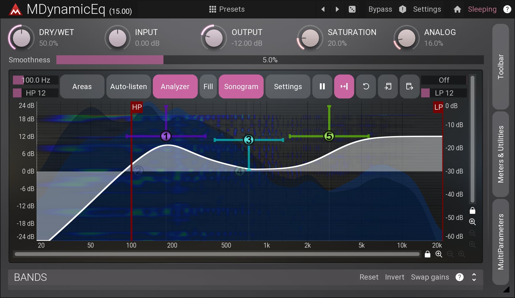
Task: Open the MultiParameters side tab
Action: click(501, 242)
